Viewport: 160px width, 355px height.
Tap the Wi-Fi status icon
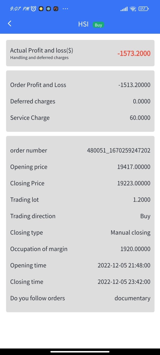[x=133, y=9]
